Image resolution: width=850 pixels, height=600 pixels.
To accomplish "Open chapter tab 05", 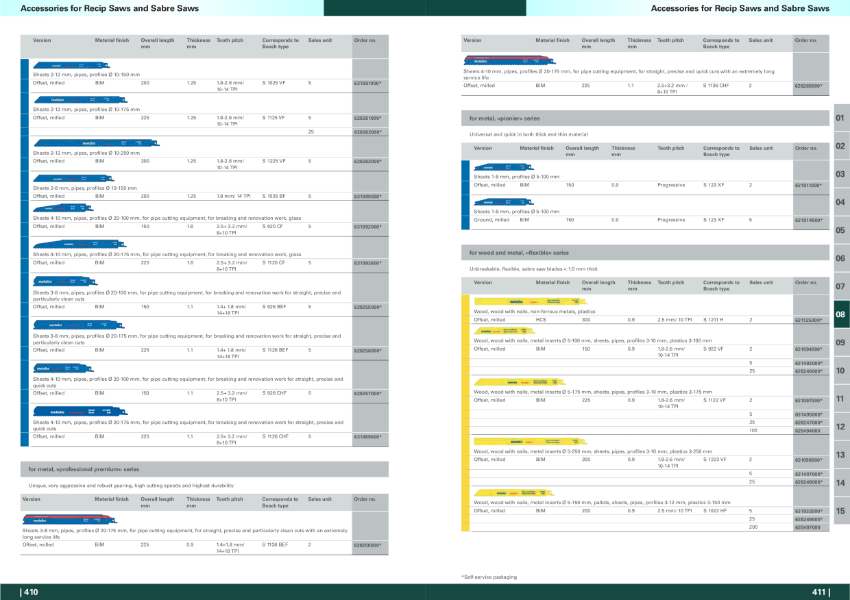I will point(840,230).
